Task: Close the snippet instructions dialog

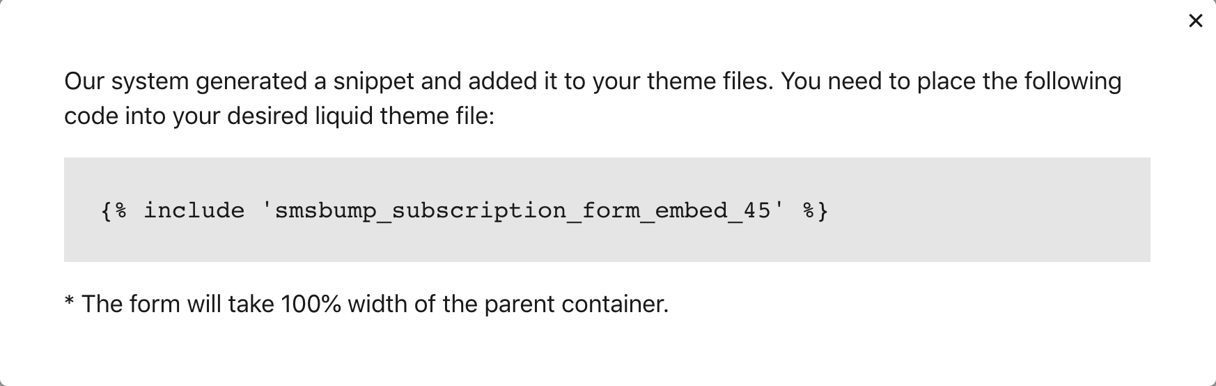Action: click(x=1195, y=21)
